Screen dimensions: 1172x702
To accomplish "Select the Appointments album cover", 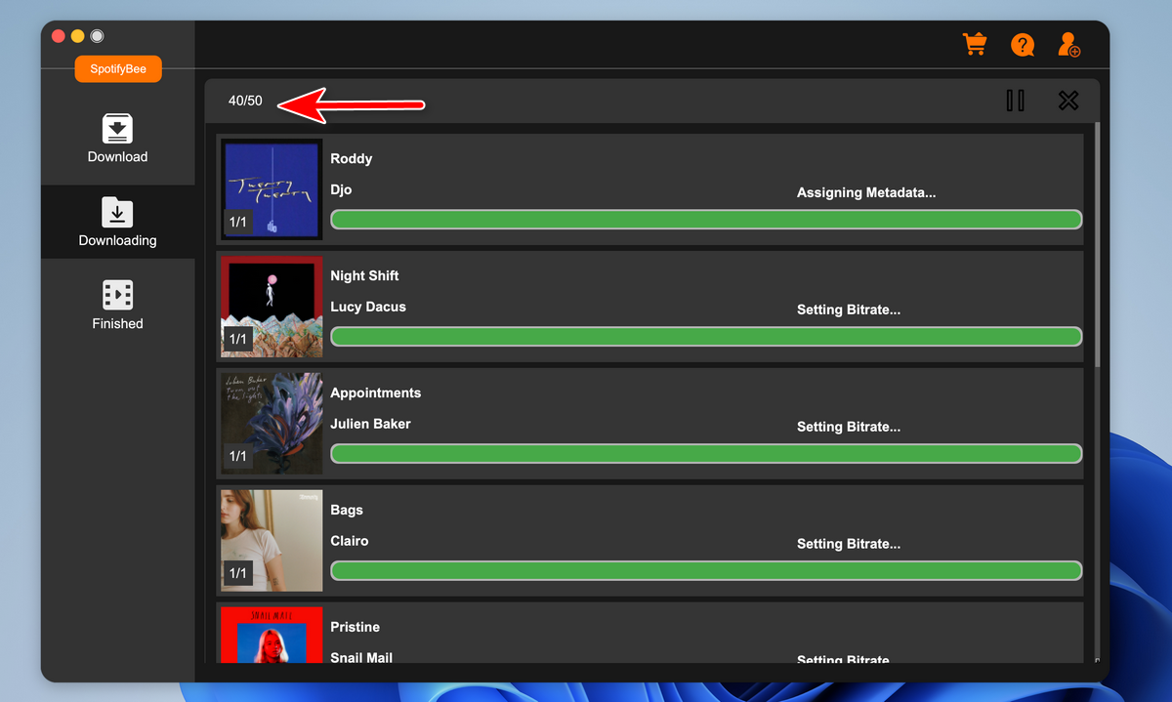I will click(x=272, y=424).
